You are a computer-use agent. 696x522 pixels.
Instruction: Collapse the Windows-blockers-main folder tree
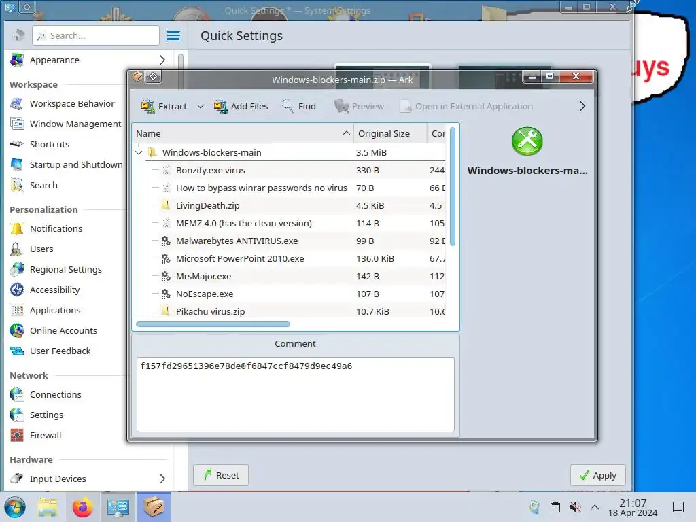(x=139, y=153)
